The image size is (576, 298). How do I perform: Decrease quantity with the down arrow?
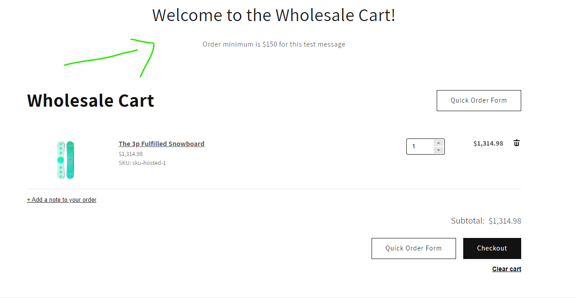point(439,150)
